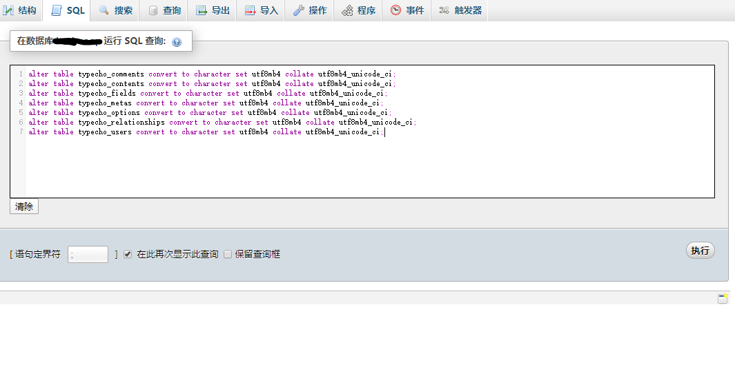This screenshot has height=378, width=735.
Task: Open the 操作 (Operations) tab
Action: click(309, 10)
